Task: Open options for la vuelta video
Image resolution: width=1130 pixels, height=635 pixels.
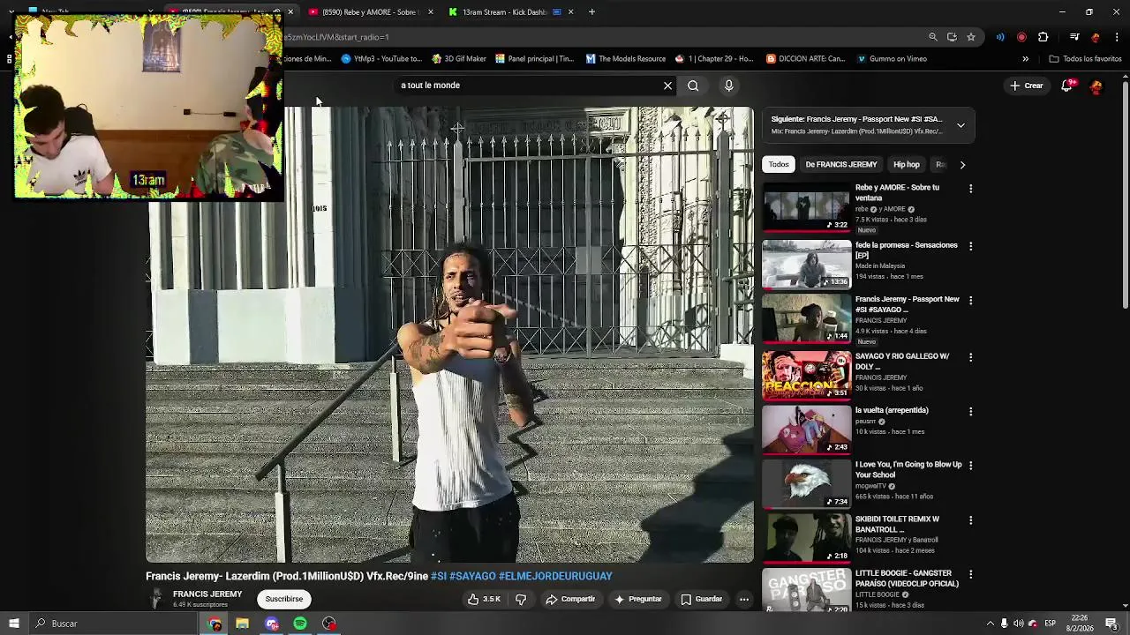Action: (970, 412)
